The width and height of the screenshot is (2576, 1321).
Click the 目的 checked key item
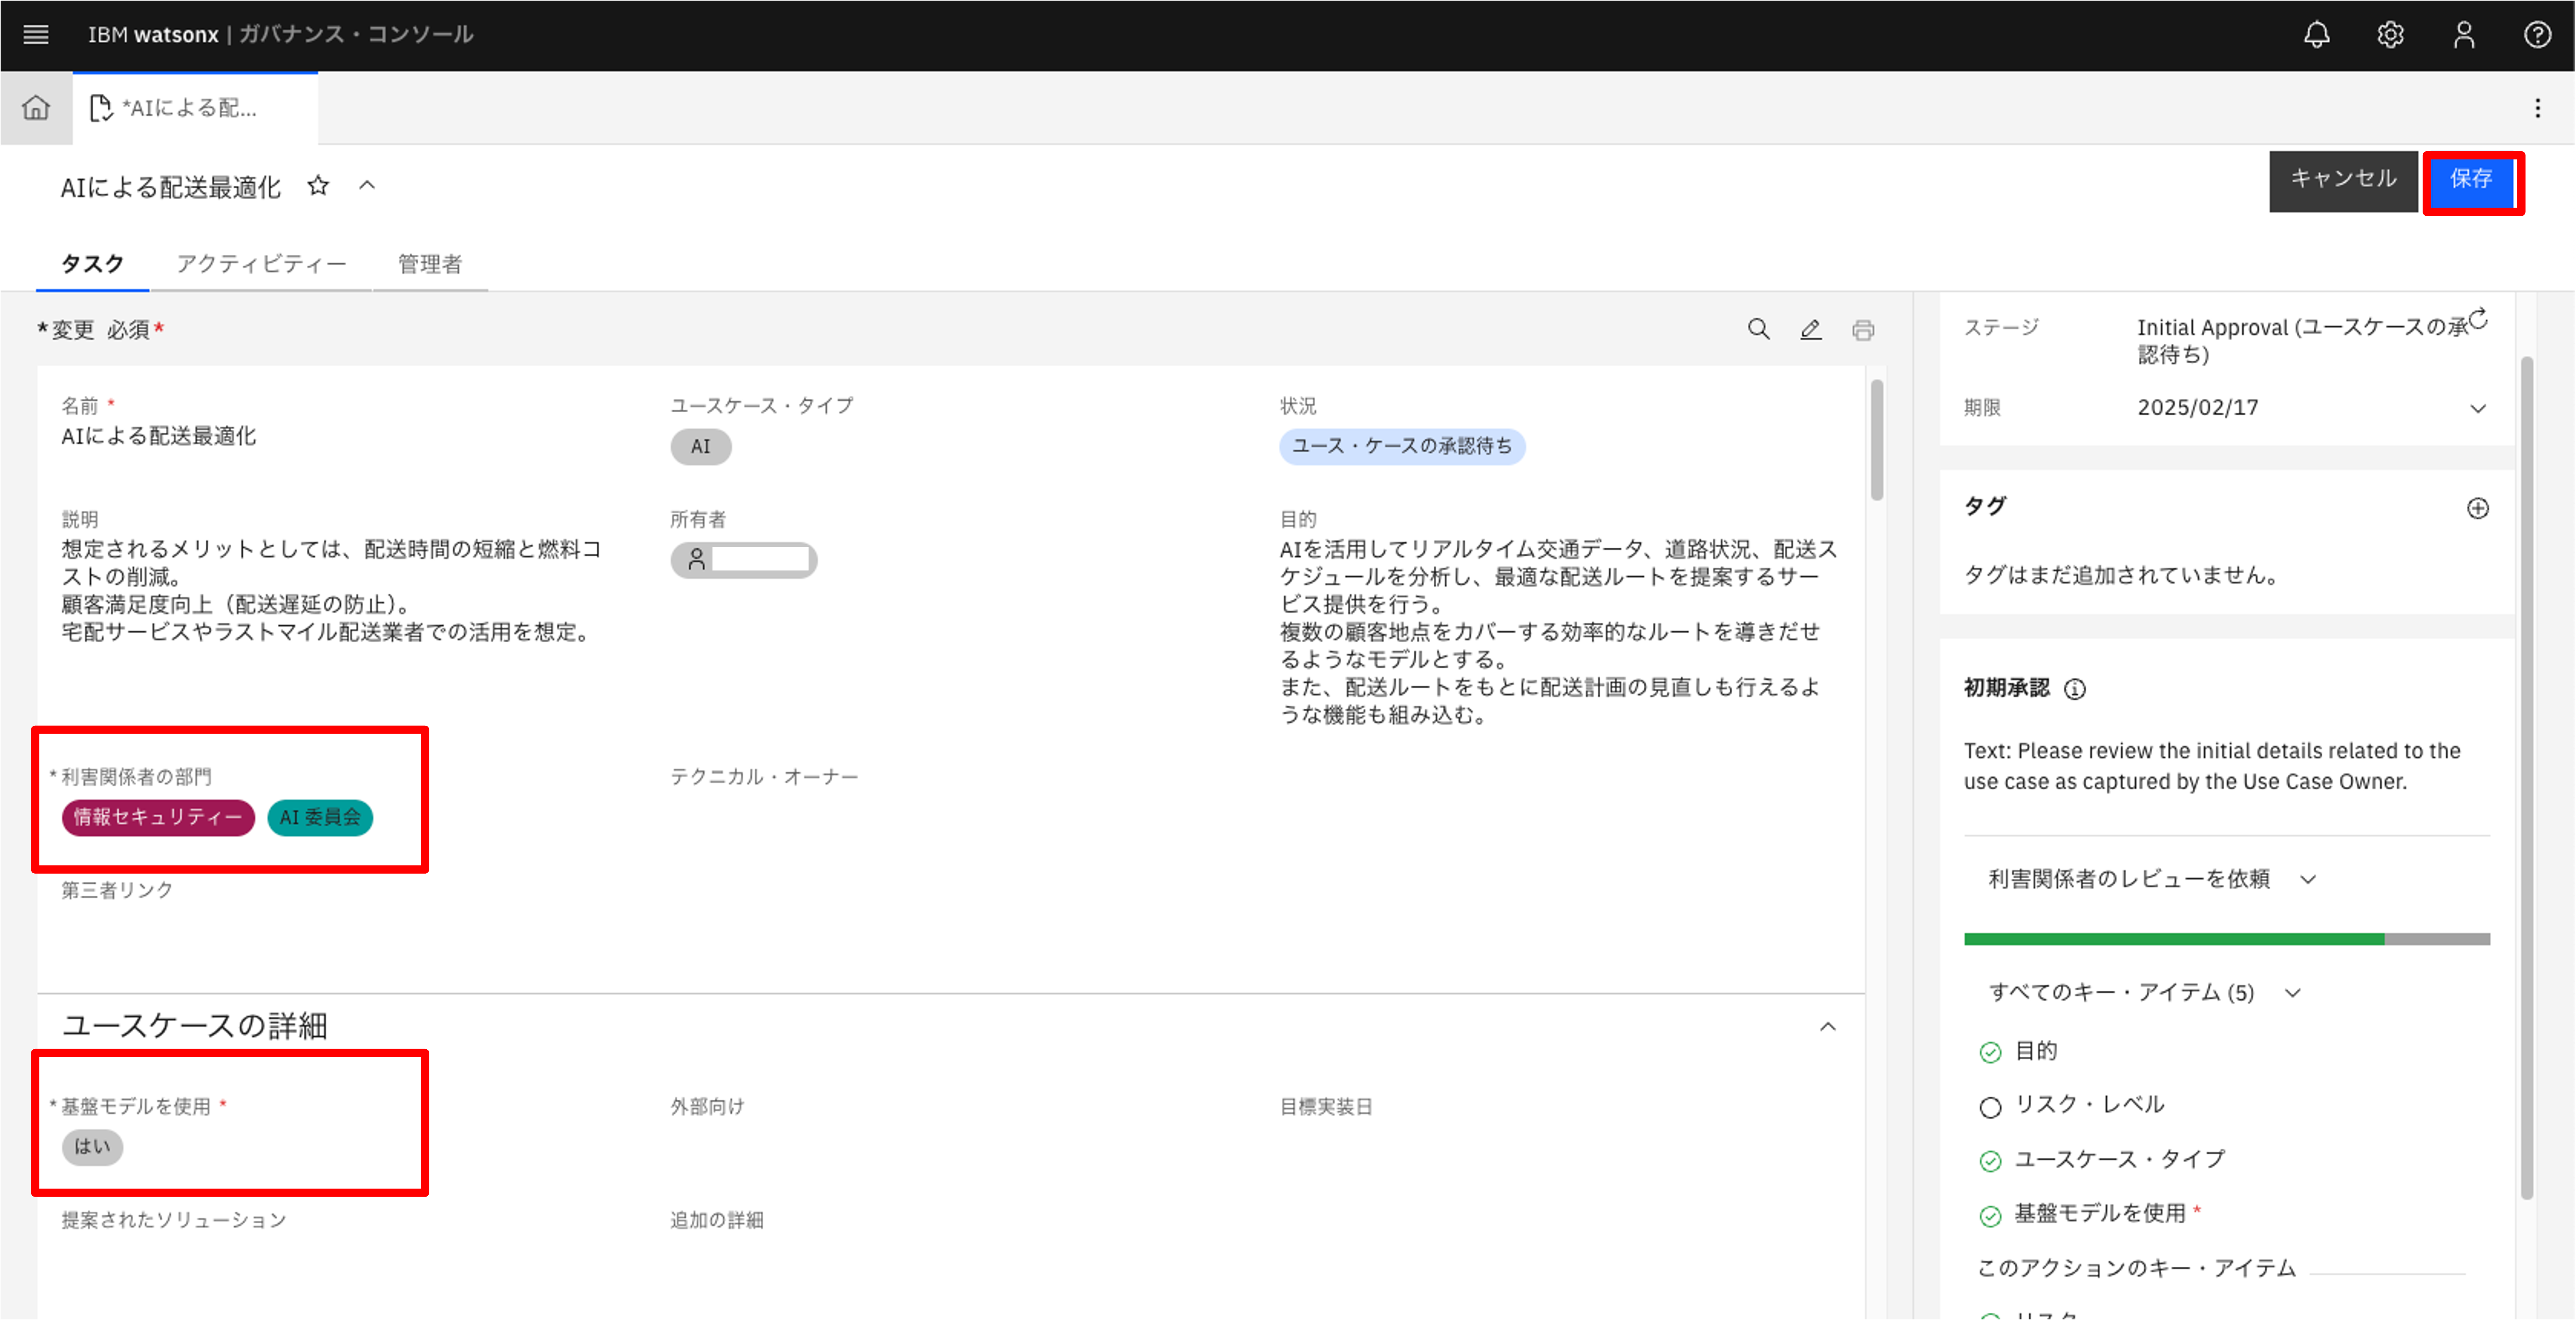(x=2034, y=1051)
